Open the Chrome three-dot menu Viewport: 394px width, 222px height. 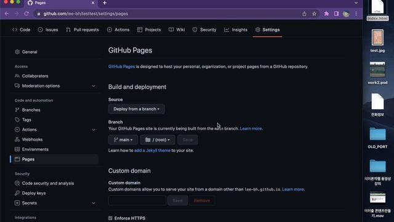coord(356,14)
